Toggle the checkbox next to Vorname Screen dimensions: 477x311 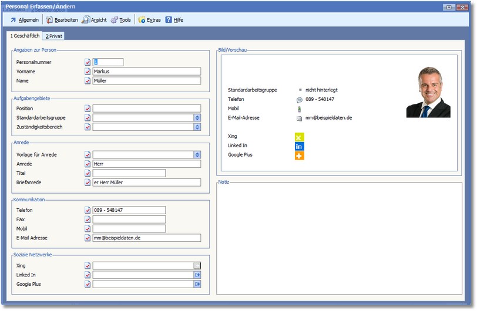88,72
